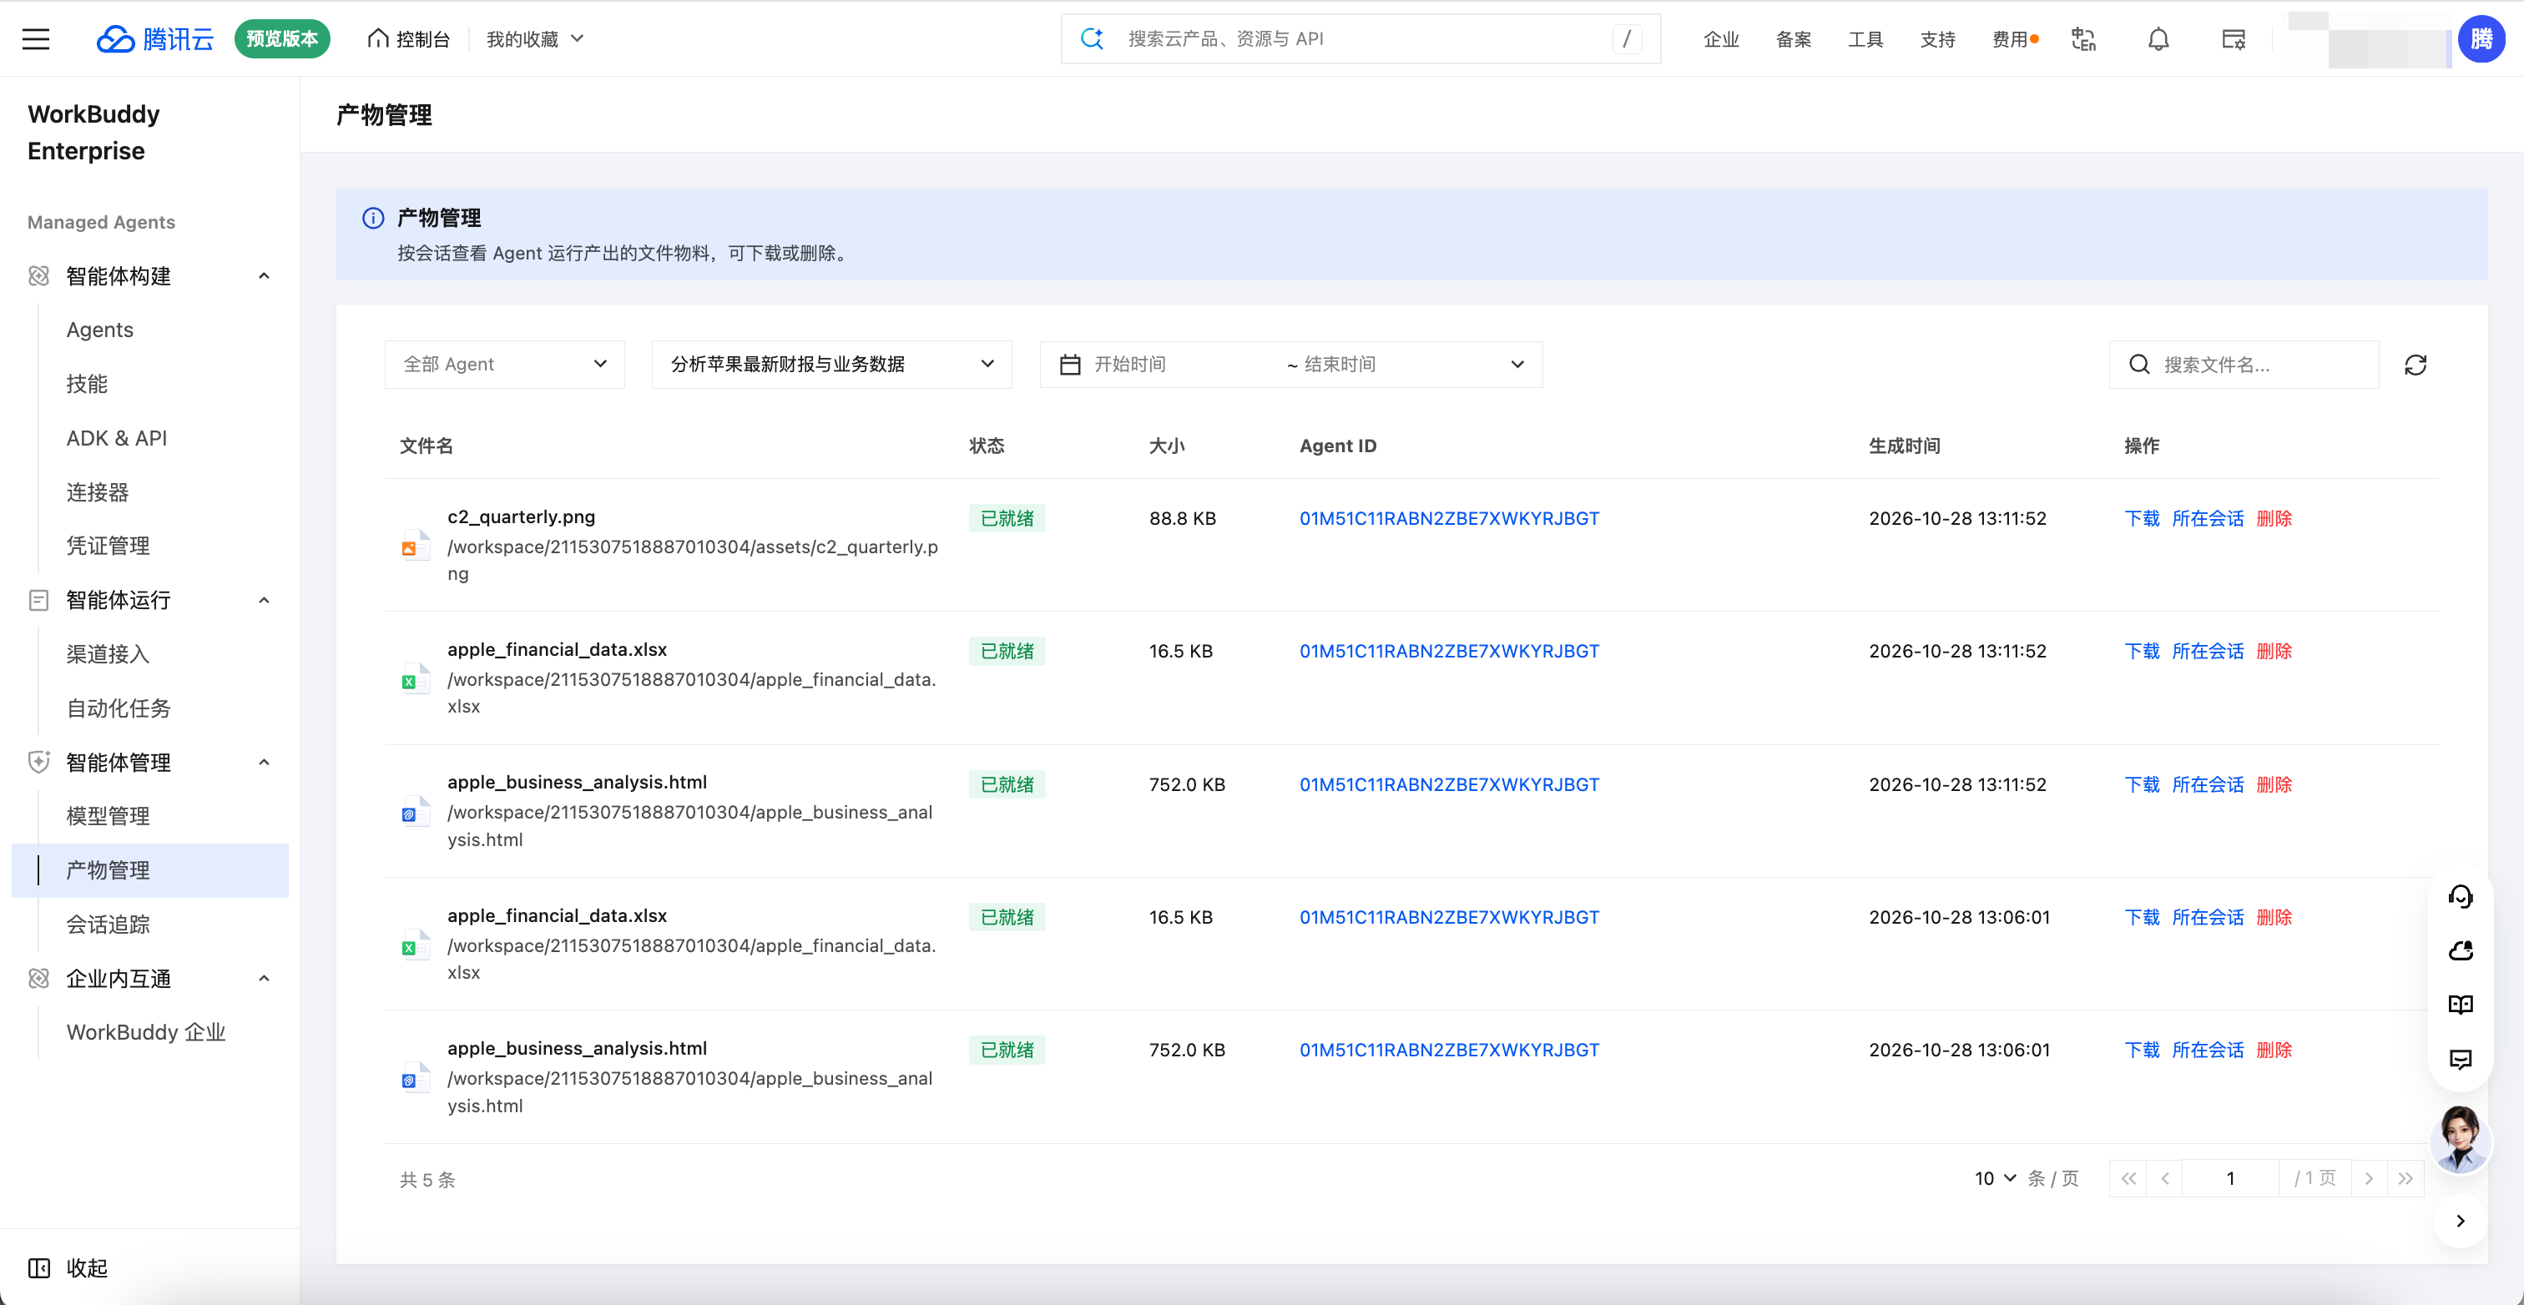This screenshot has width=2524, height=1305.
Task: Collapse the 企业内互通 section
Action: [x=149, y=979]
